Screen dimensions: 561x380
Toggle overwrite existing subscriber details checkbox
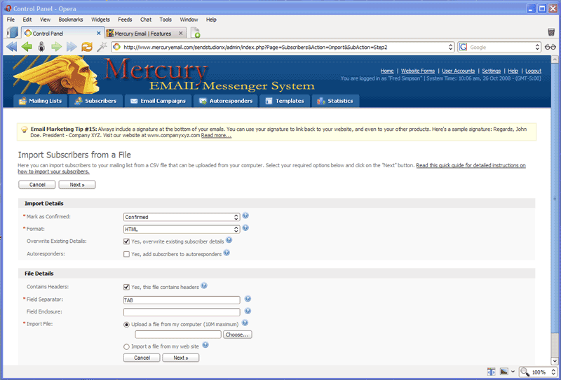pos(126,241)
